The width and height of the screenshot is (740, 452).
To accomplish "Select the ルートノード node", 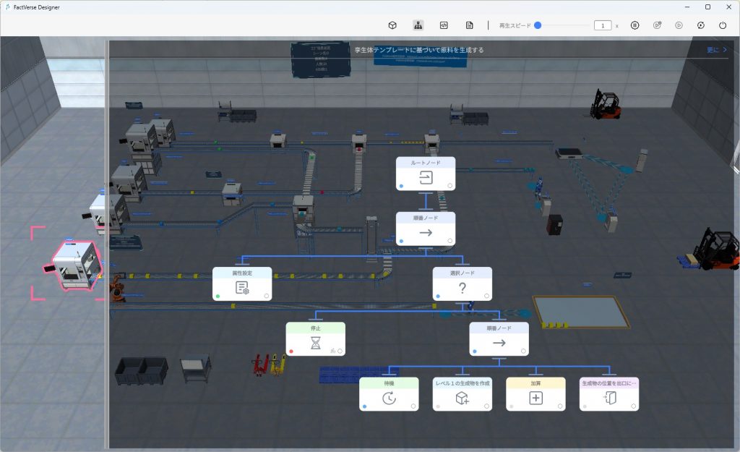I will [426, 174].
